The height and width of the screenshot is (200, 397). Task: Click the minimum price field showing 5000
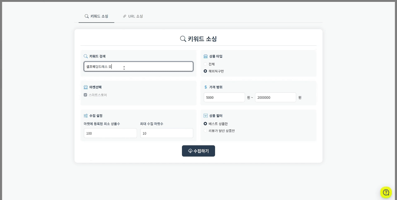point(224,97)
